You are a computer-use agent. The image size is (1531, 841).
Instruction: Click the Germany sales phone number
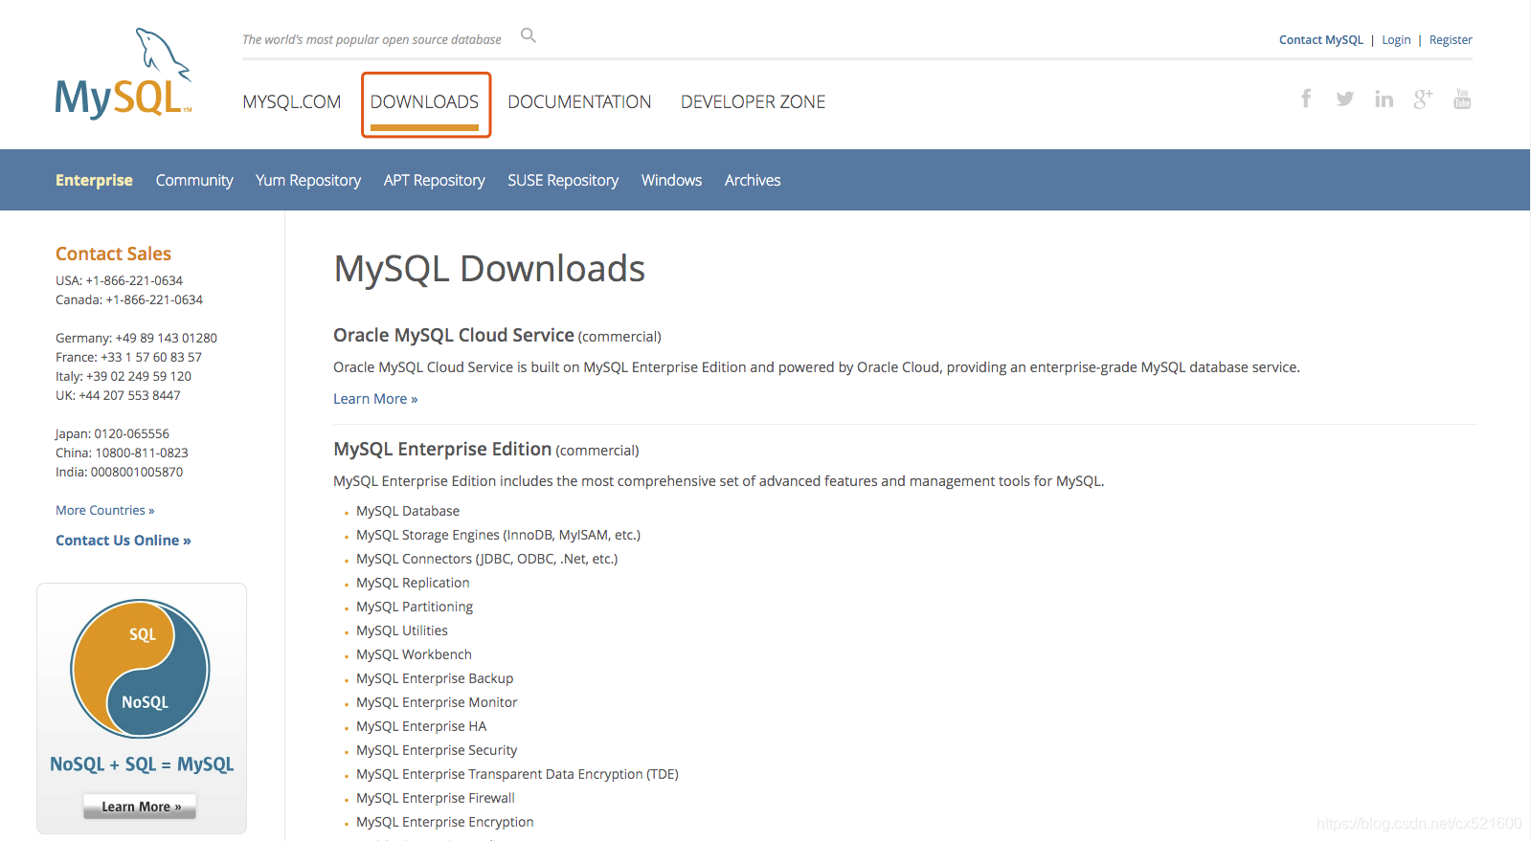[x=167, y=338]
